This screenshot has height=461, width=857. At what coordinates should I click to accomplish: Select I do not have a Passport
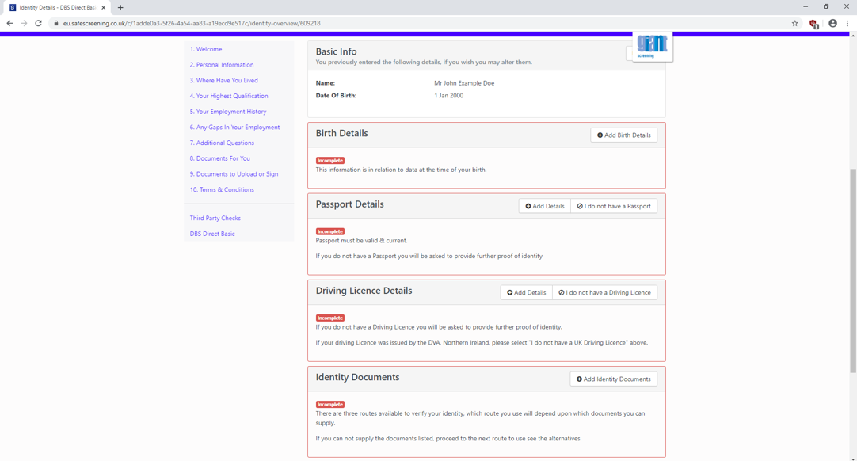point(614,206)
